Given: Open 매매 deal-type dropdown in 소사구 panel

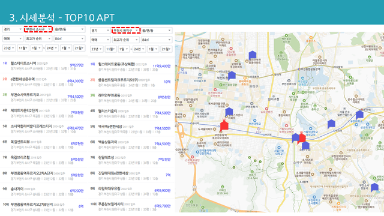Looking at the screenshot, I should pyautogui.click(x=13, y=38).
